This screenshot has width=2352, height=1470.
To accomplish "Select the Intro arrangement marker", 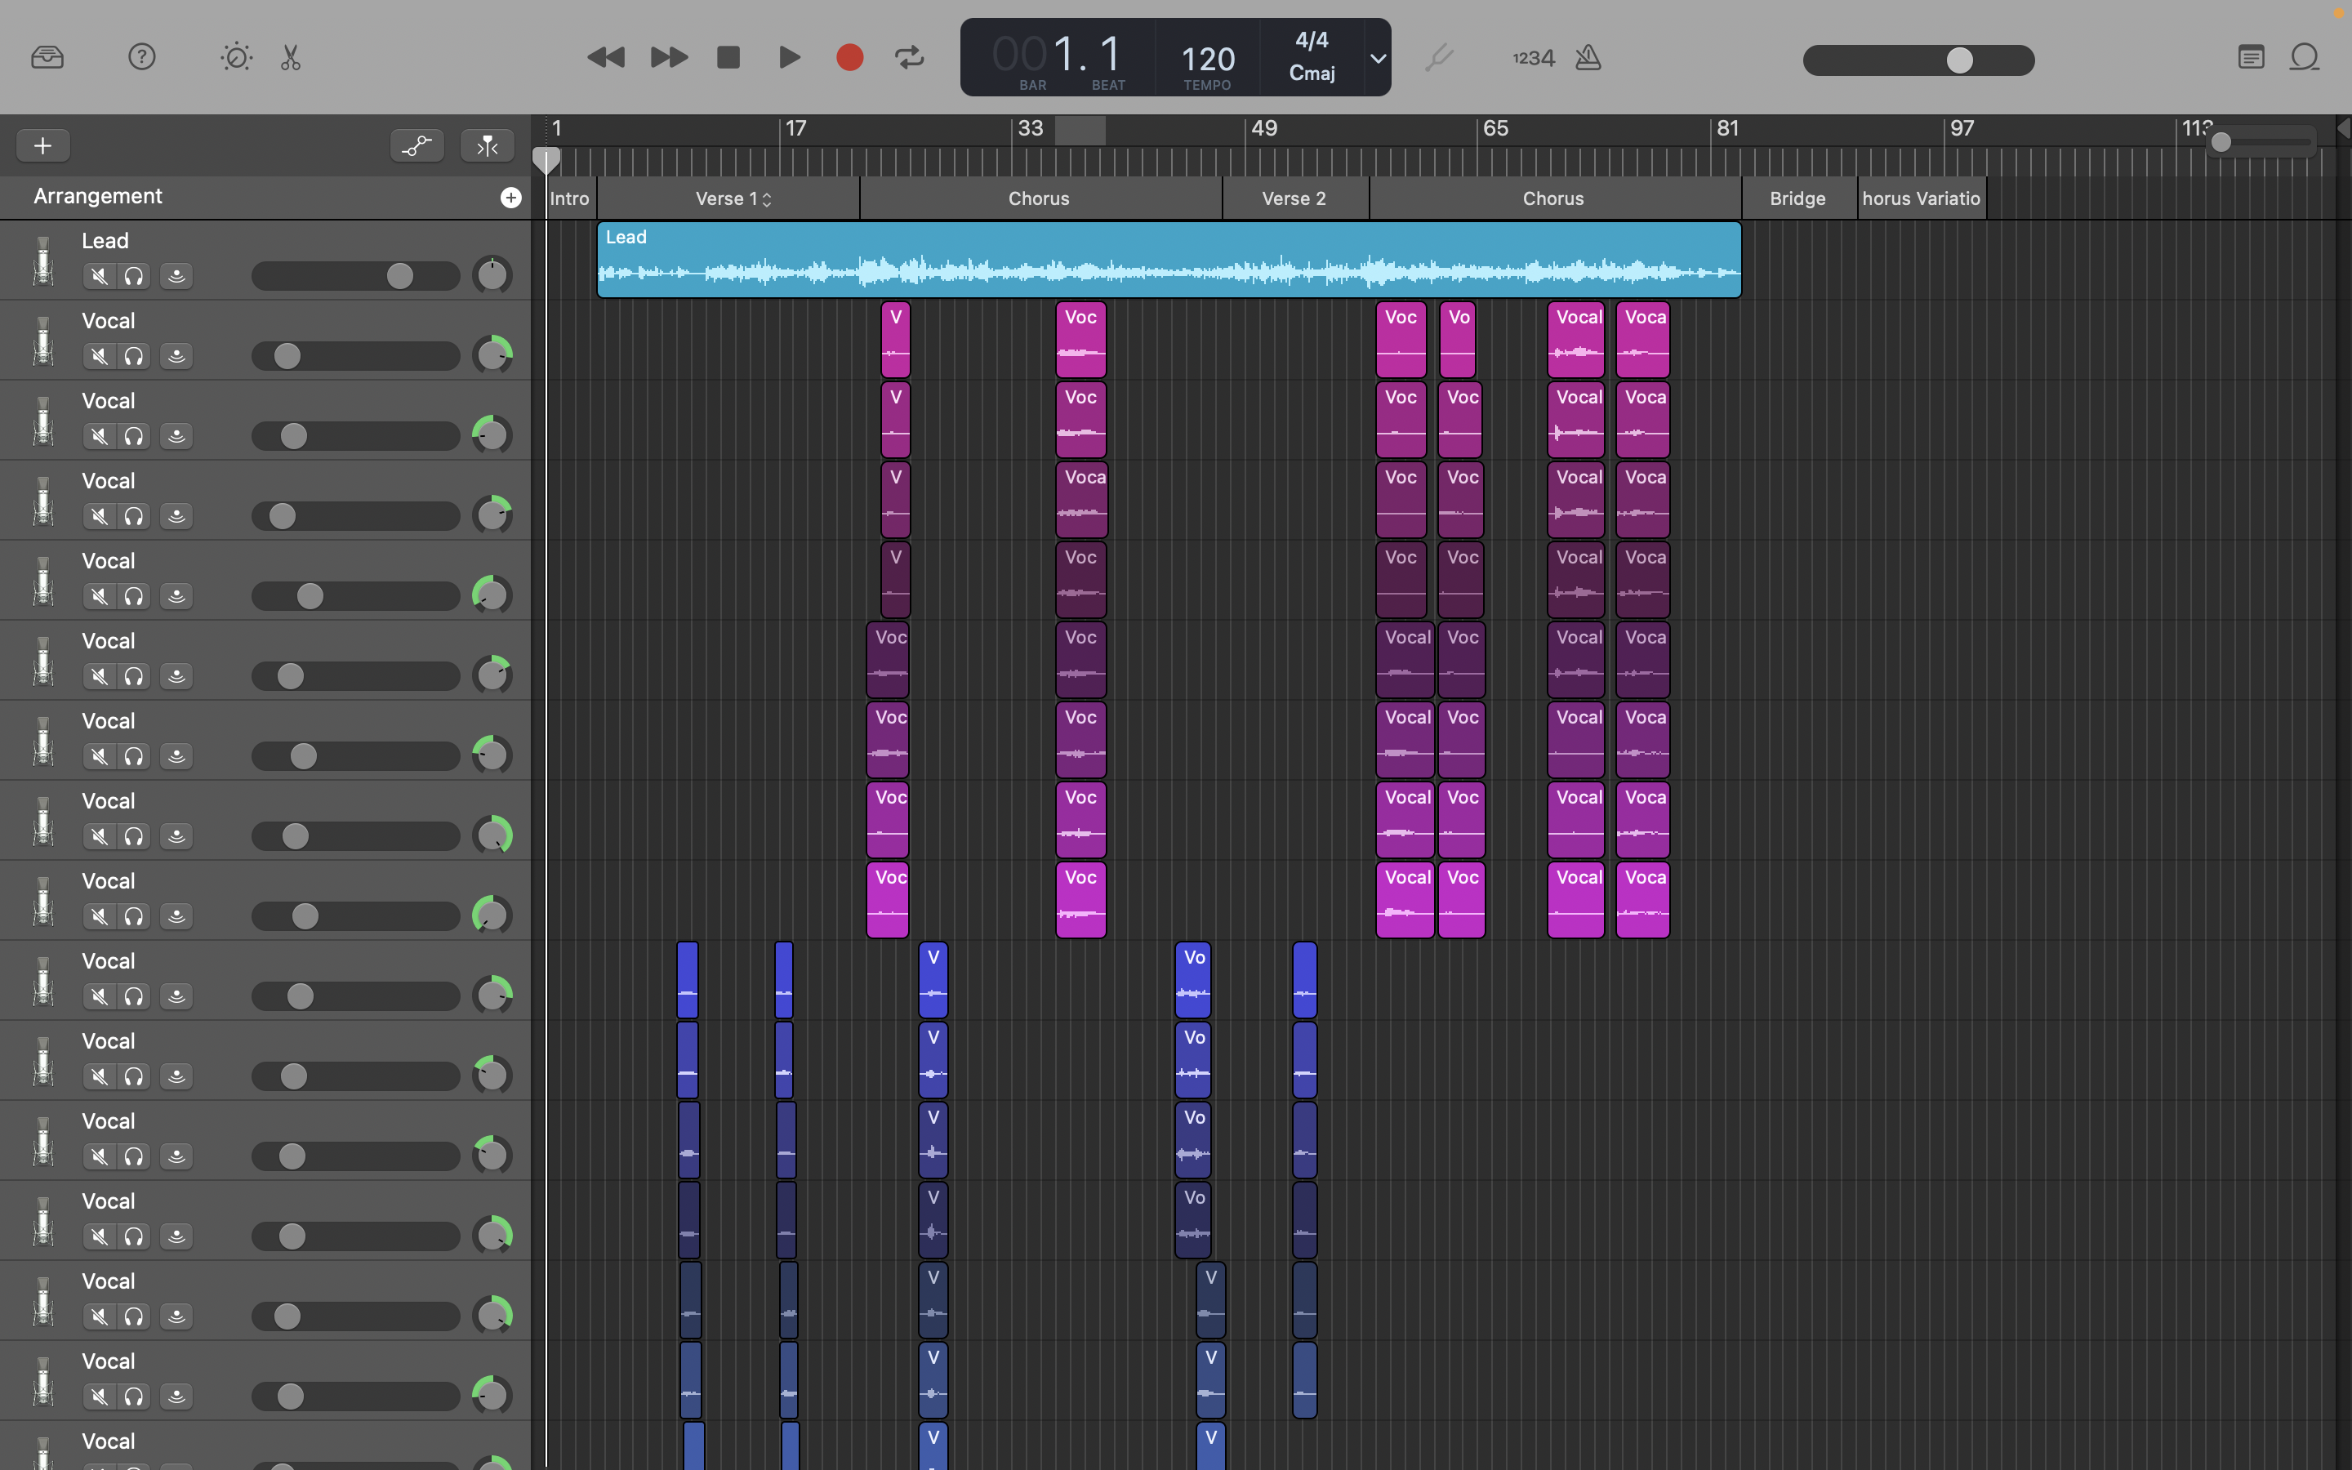I will tap(571, 198).
